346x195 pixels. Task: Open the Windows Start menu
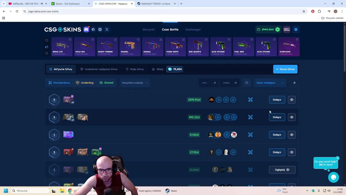6,191
